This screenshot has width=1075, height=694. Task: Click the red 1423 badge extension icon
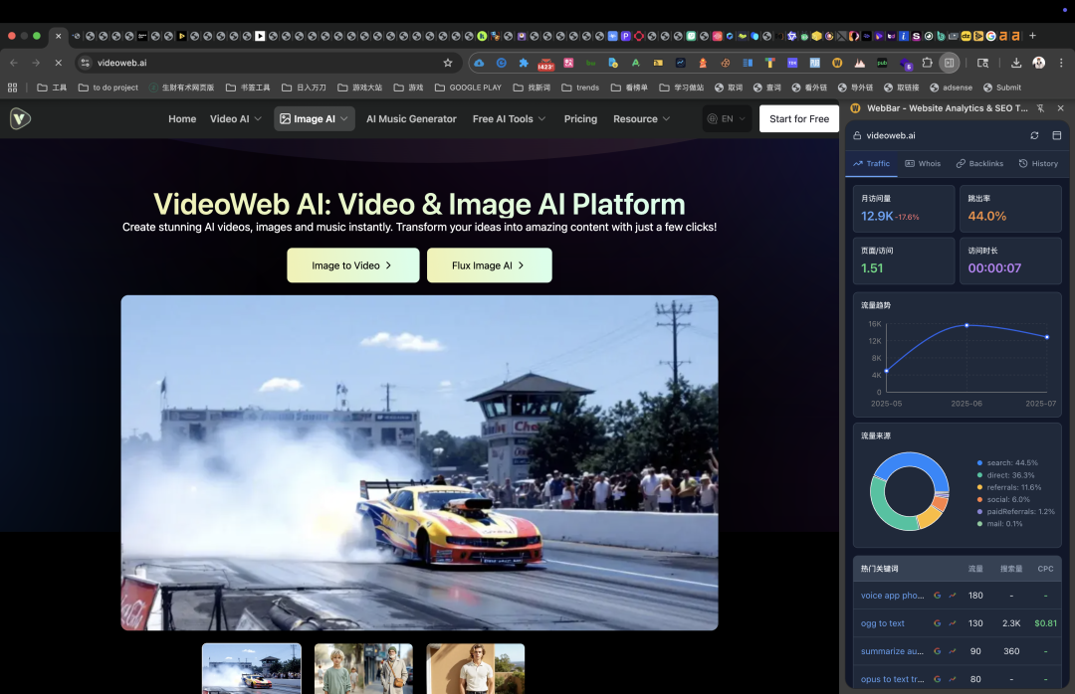[x=545, y=64]
